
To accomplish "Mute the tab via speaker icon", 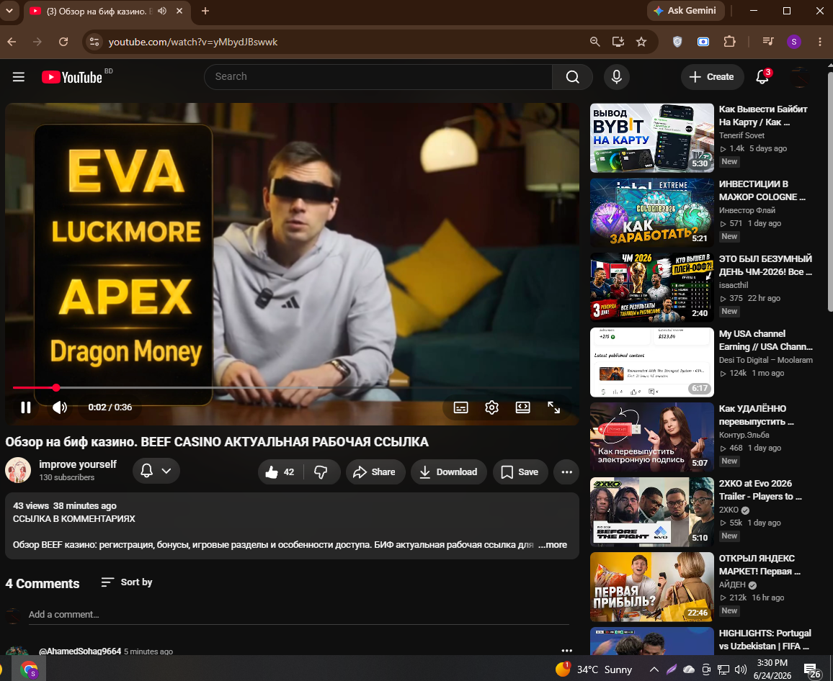I will [162, 11].
